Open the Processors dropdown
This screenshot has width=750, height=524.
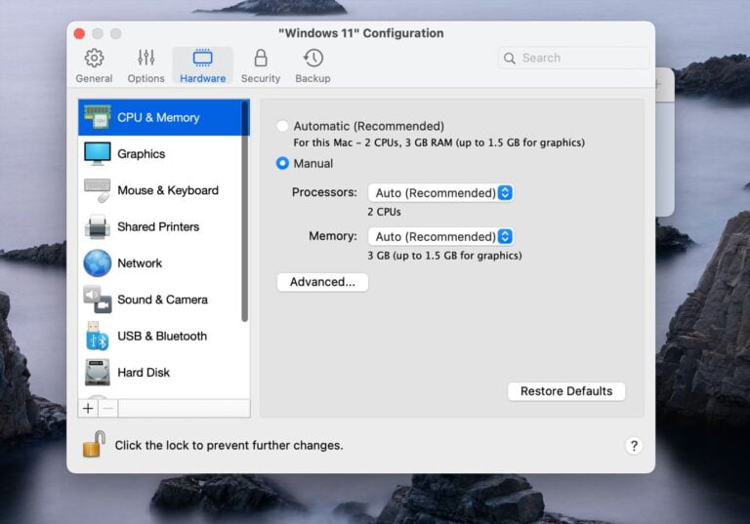[440, 192]
